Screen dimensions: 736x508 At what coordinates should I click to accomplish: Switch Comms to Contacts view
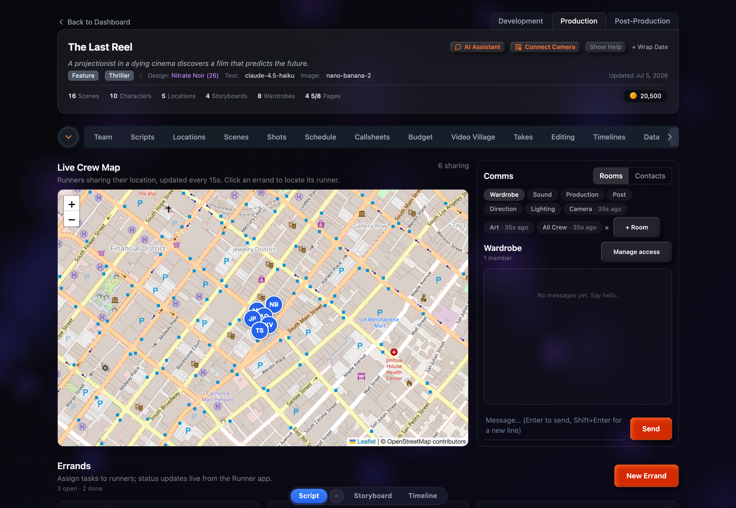point(650,176)
